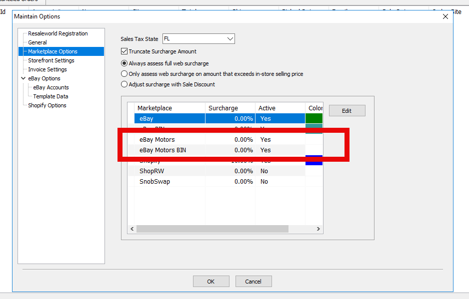
Task: Open Storefront Settings tree item
Action: coord(51,60)
